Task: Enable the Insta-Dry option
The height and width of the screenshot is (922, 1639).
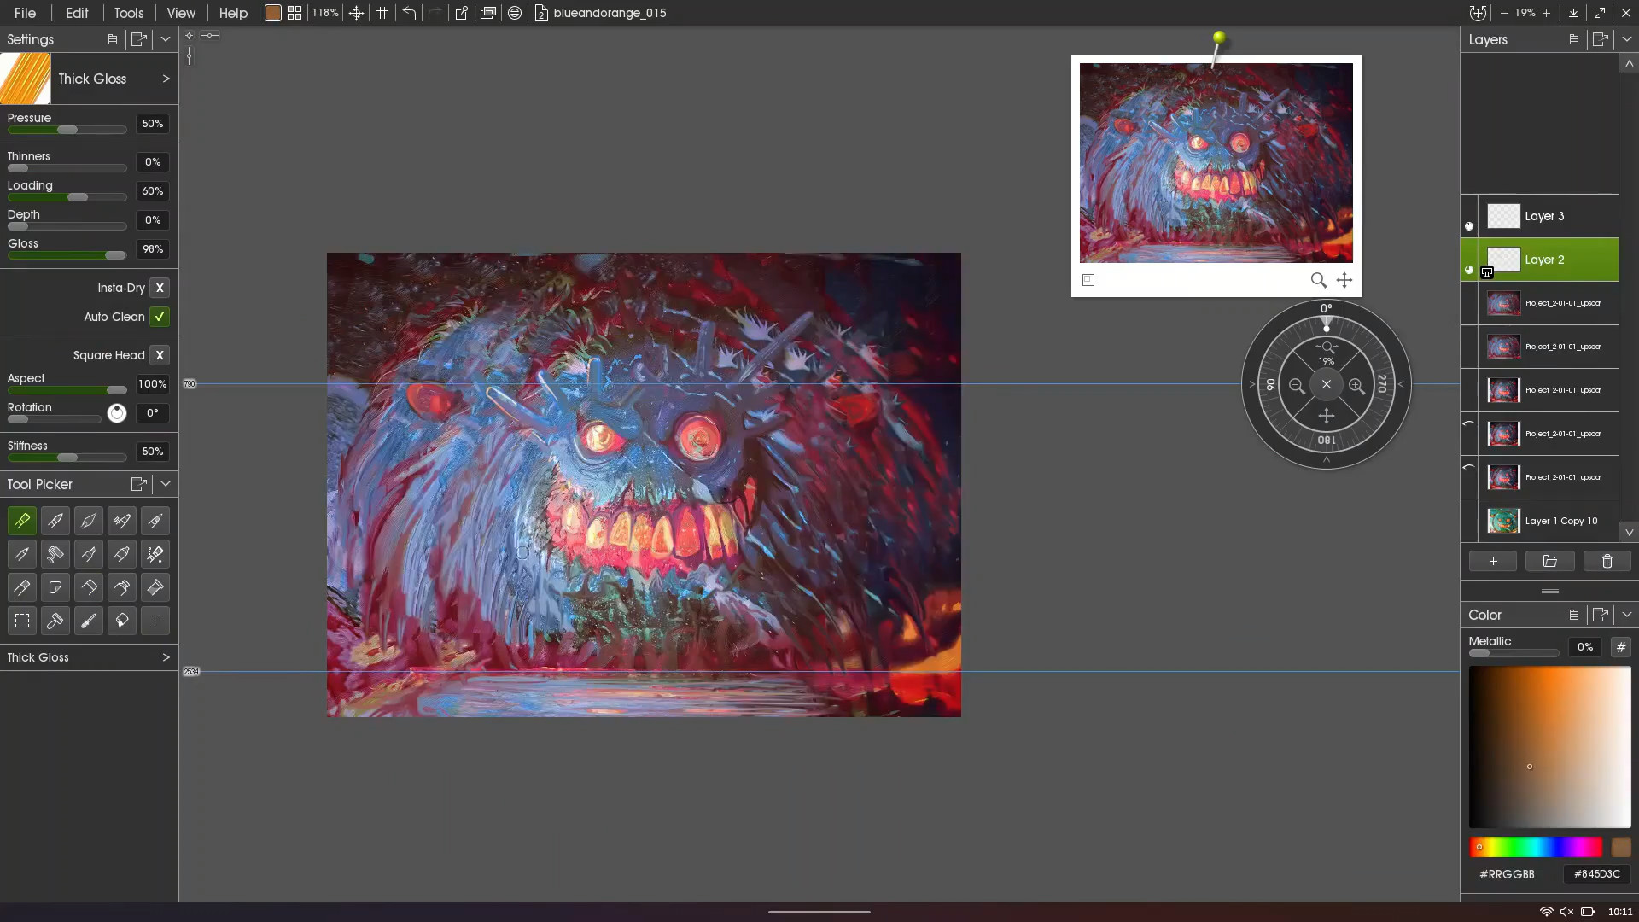Action: [x=160, y=288]
